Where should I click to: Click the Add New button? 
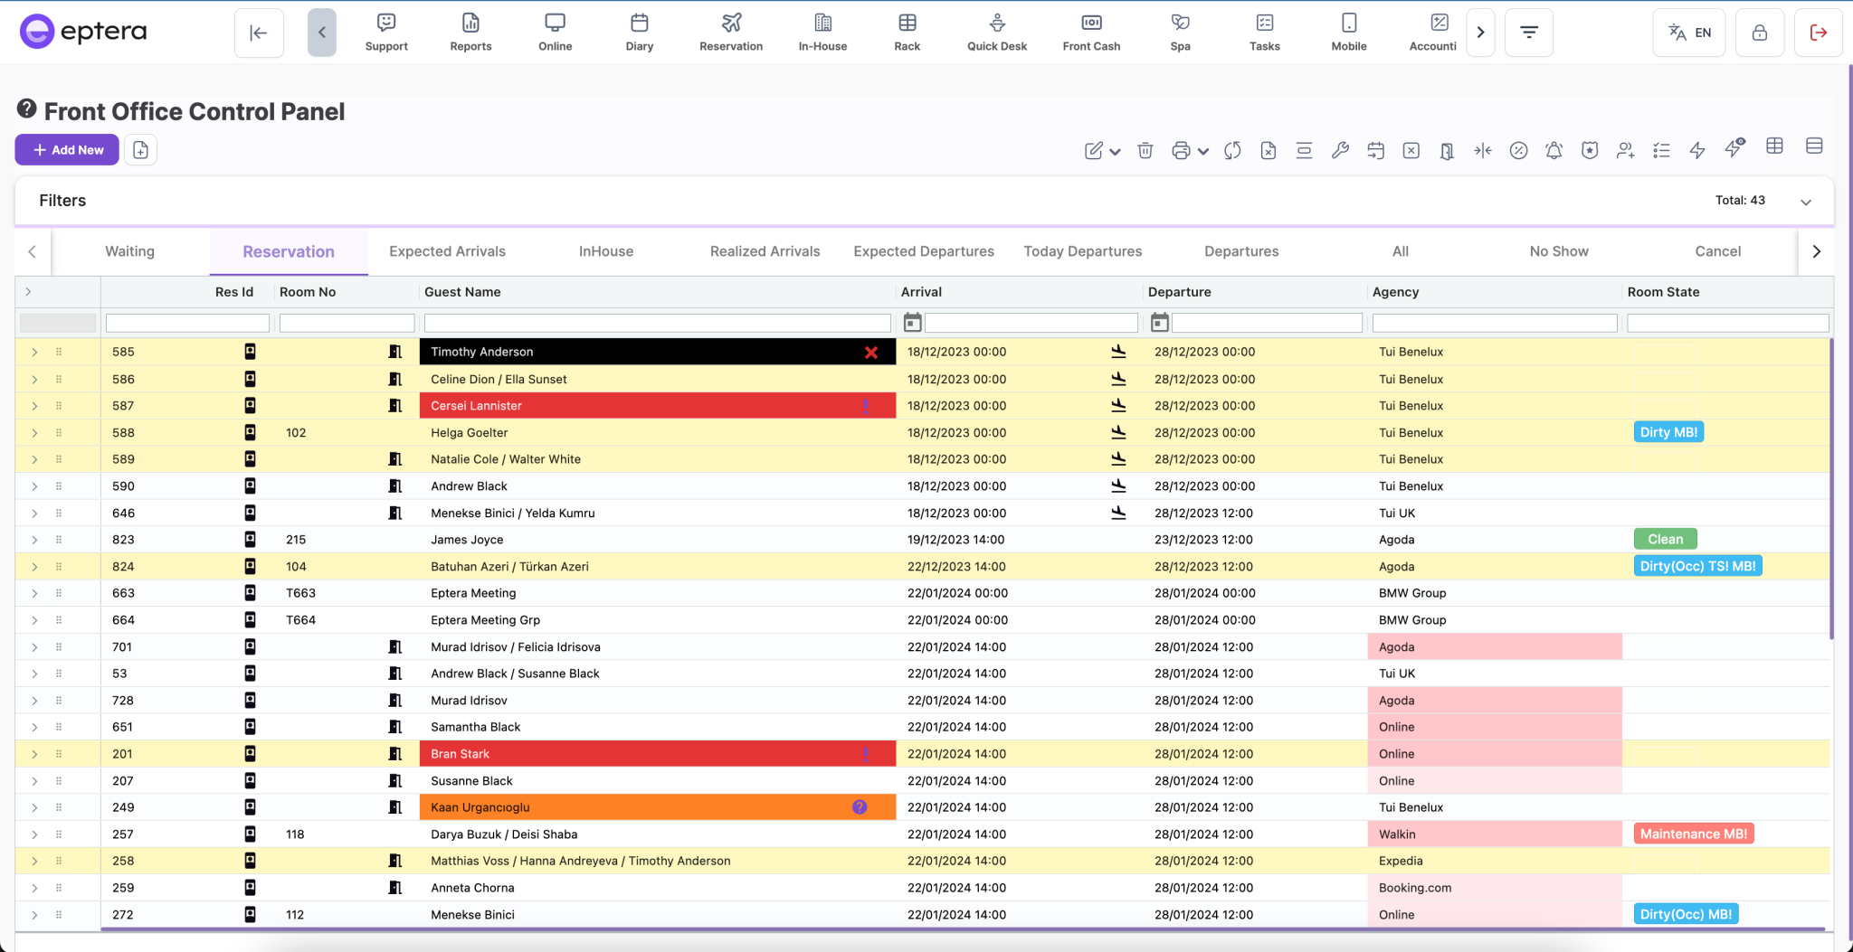66,149
